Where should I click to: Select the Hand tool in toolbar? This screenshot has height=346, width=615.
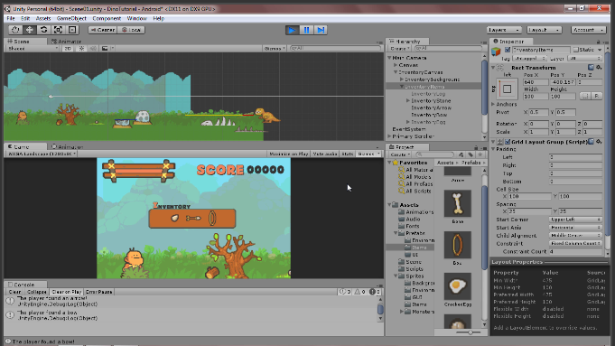[15, 30]
